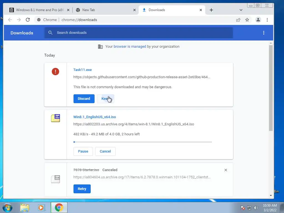Click the managed organization building icon

point(100,47)
